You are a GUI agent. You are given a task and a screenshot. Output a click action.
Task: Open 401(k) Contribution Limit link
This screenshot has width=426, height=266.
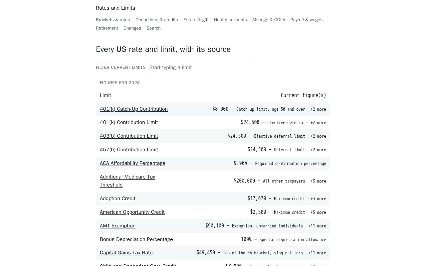[129, 122]
